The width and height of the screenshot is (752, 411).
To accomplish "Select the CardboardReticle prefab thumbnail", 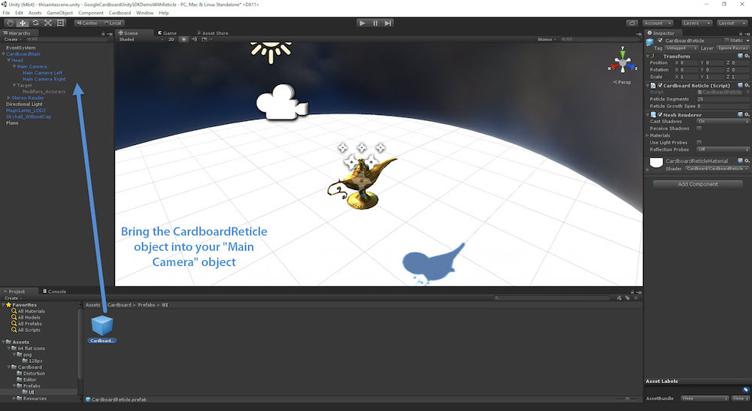I will (102, 325).
